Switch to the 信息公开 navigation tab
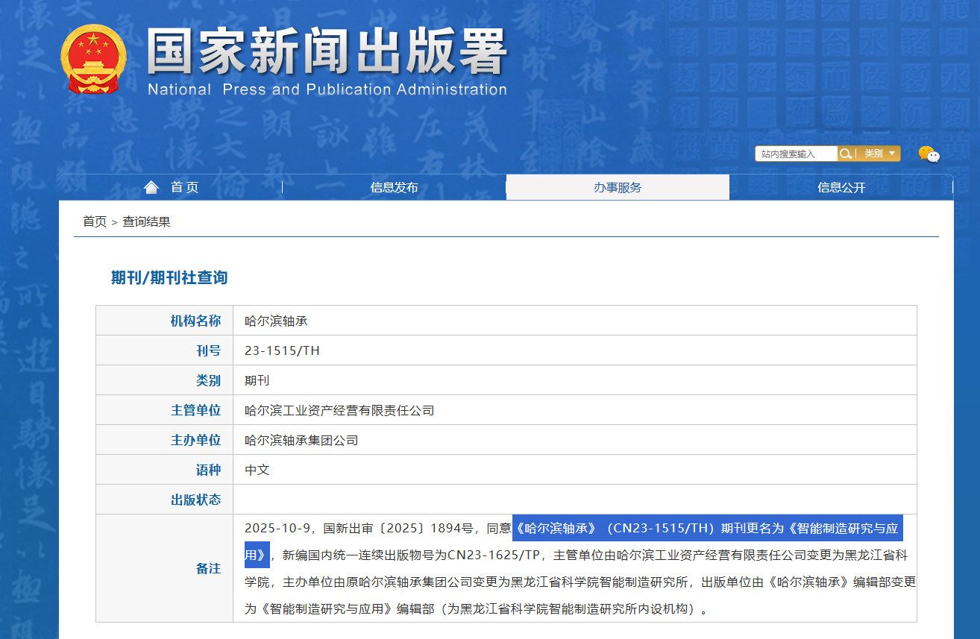980x639 pixels. 841,187
